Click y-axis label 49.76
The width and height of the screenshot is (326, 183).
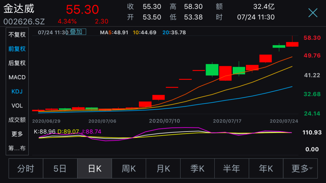tap(312, 56)
